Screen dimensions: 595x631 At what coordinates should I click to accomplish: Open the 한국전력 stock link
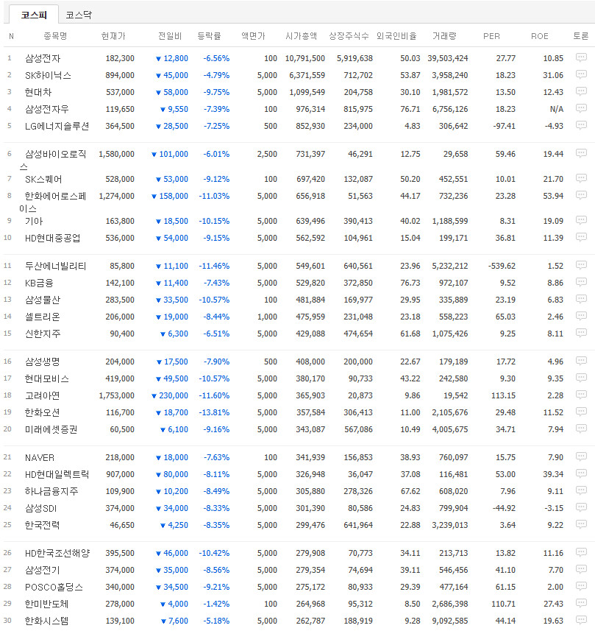[x=42, y=525]
